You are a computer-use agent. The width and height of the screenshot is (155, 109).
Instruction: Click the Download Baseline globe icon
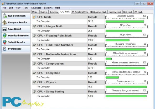click(x=5, y=35)
